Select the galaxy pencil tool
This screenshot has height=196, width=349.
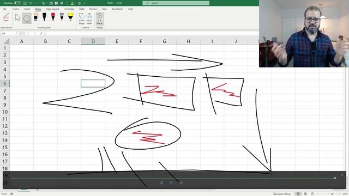[62, 17]
